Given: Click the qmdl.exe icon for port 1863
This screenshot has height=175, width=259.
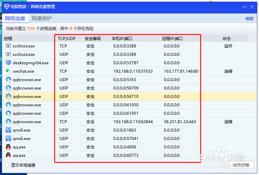Looking at the screenshot, I should (x=8, y=130).
